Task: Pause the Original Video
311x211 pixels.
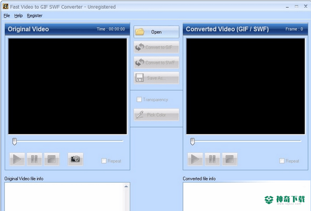Action: pos(34,159)
